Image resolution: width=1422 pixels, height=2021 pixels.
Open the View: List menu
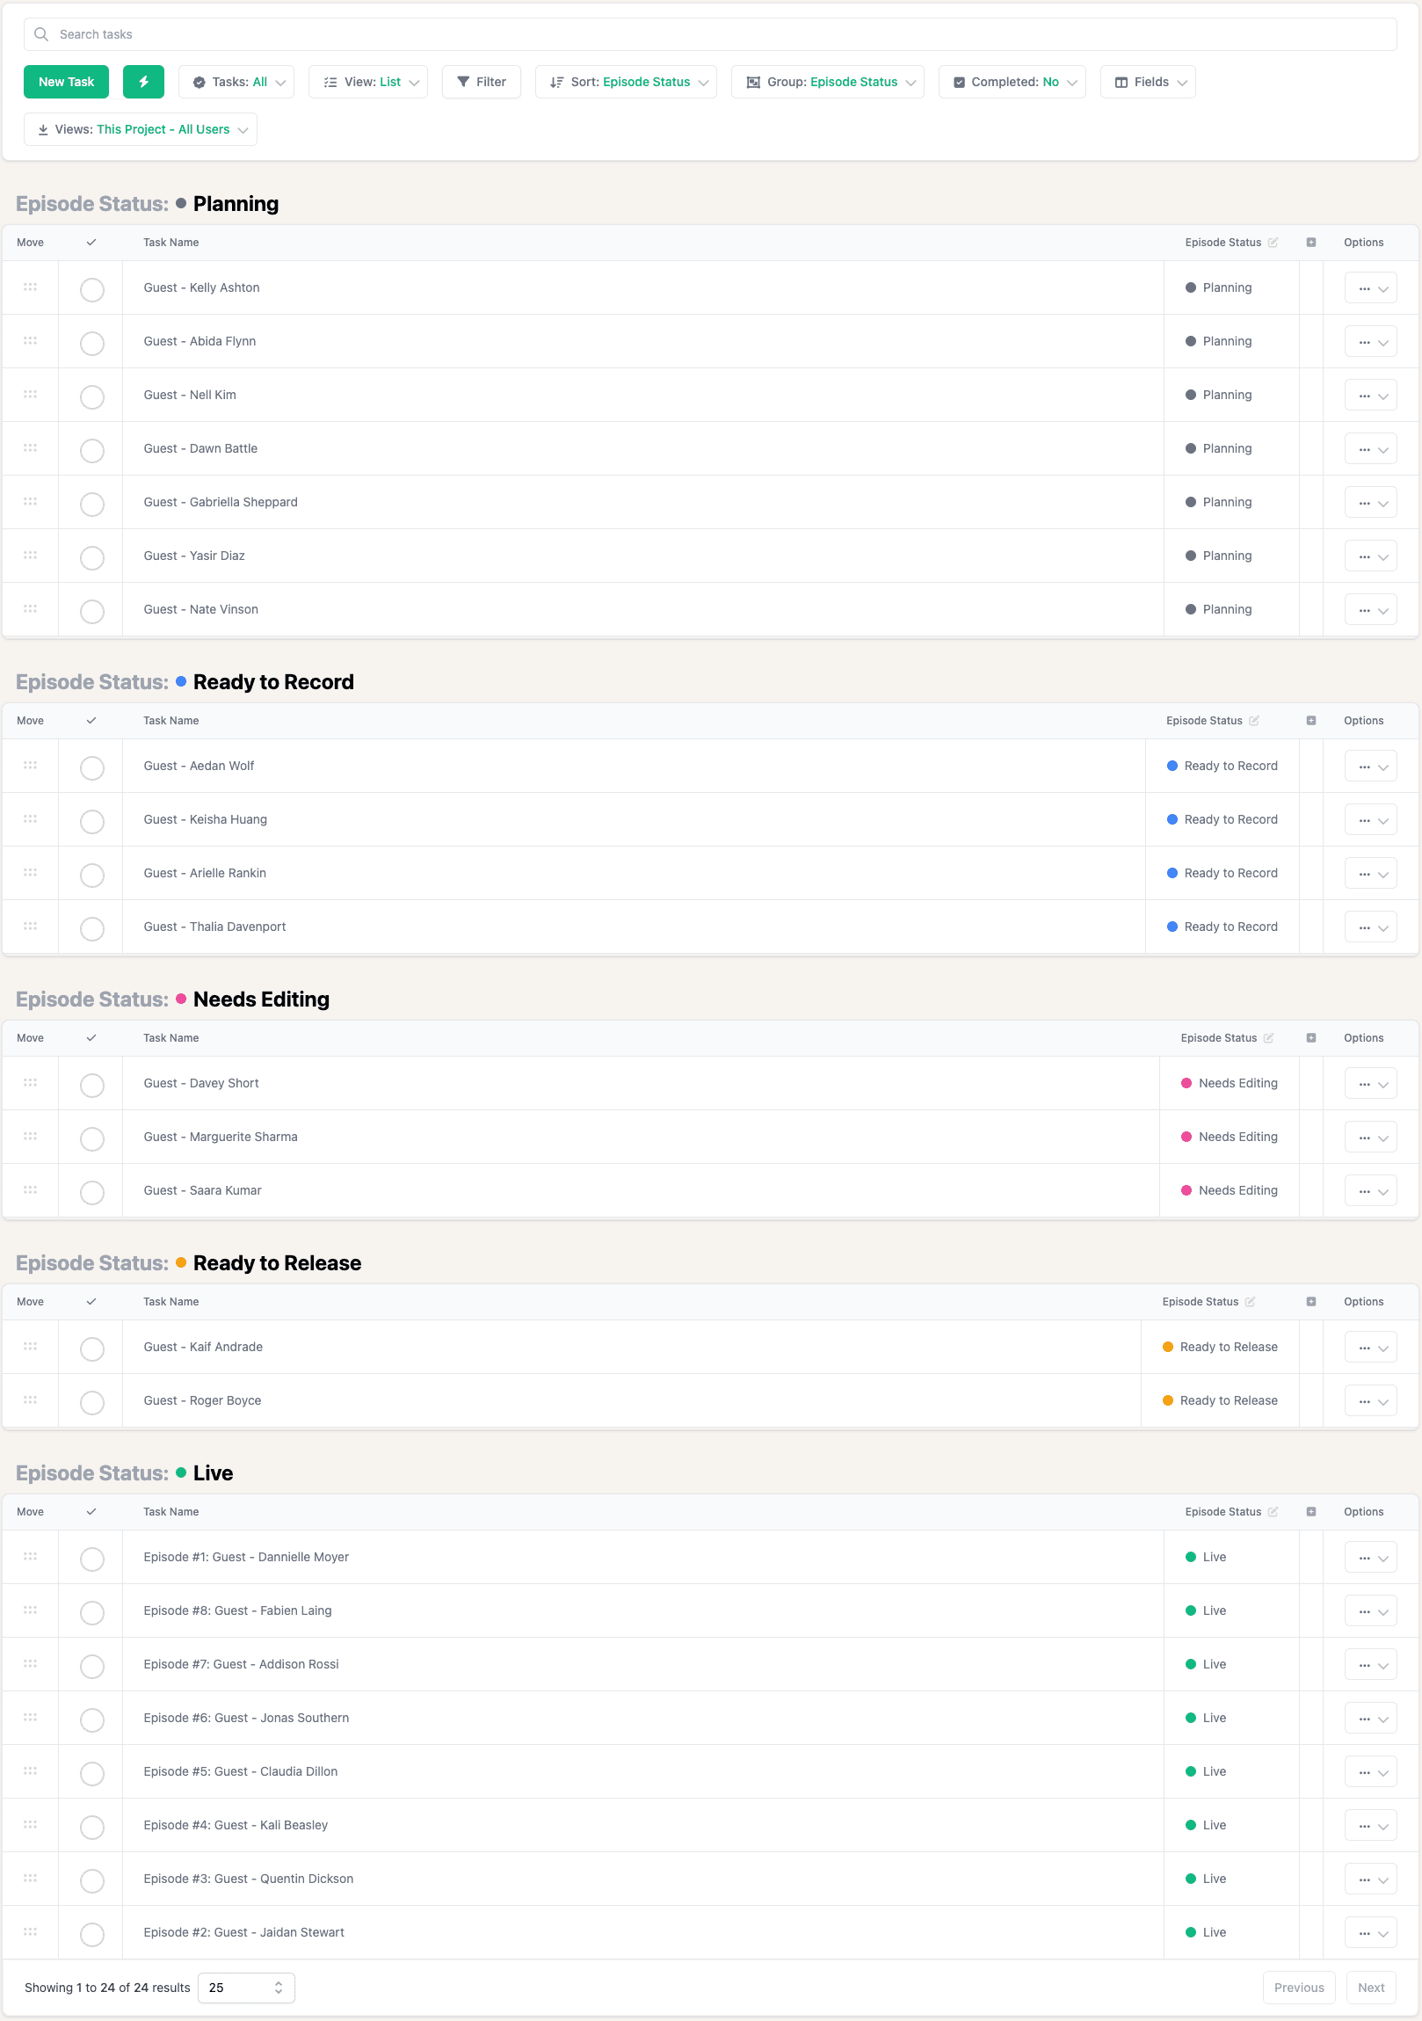(x=368, y=82)
